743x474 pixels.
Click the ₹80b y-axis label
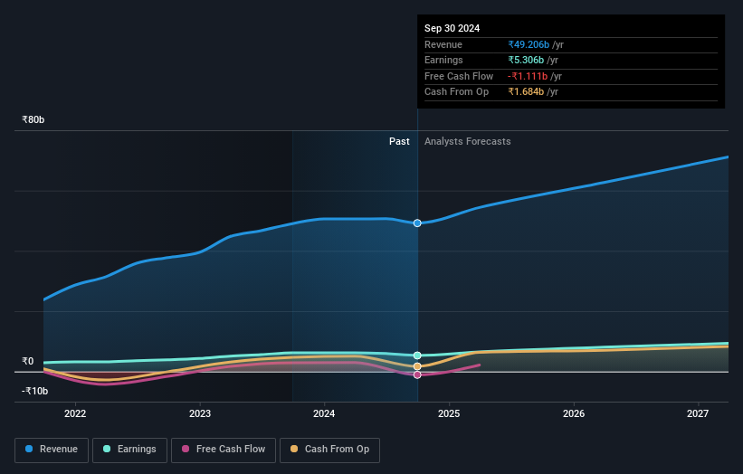click(33, 119)
